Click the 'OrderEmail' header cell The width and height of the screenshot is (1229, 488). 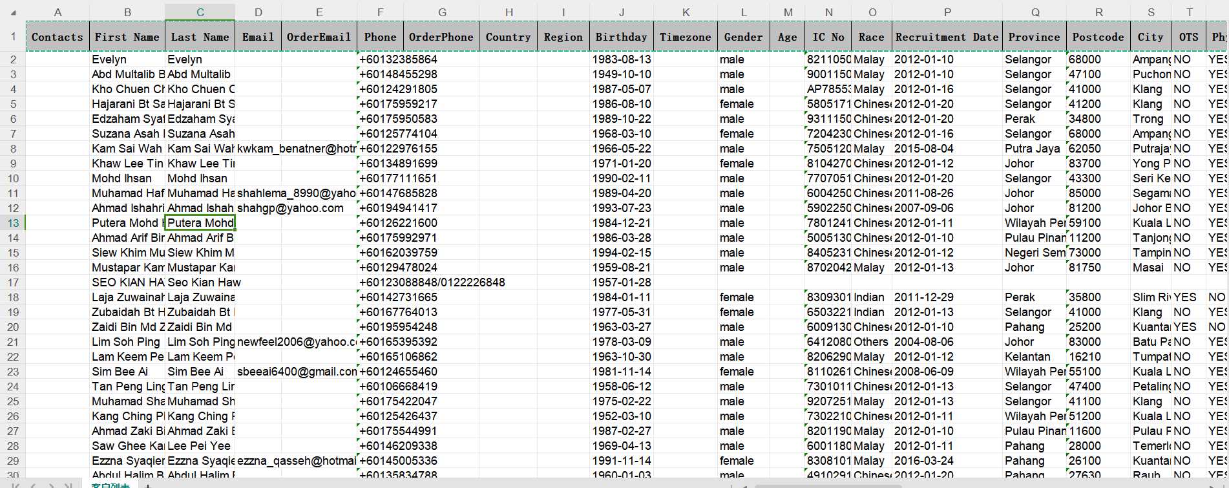click(x=319, y=37)
